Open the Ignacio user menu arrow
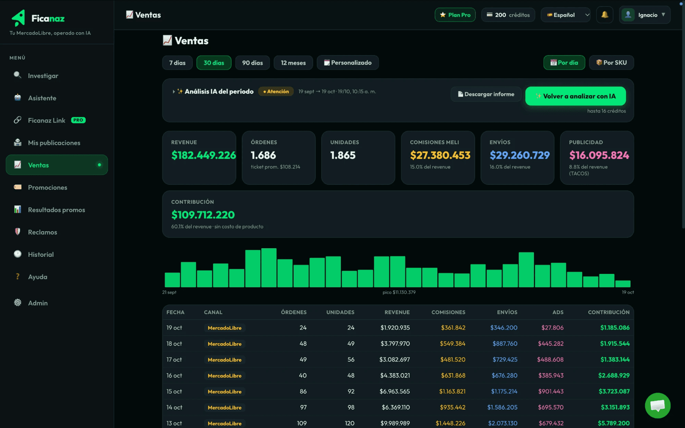The width and height of the screenshot is (685, 428). coord(663,15)
